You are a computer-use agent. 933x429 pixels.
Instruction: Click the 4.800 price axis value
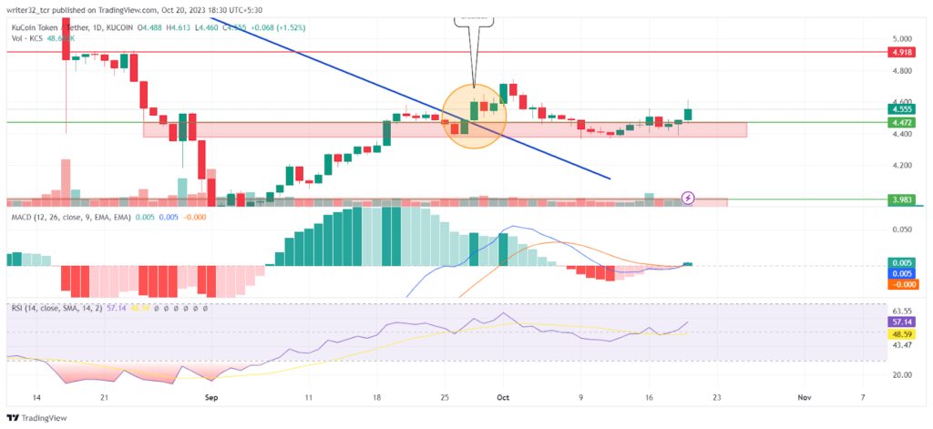901,71
